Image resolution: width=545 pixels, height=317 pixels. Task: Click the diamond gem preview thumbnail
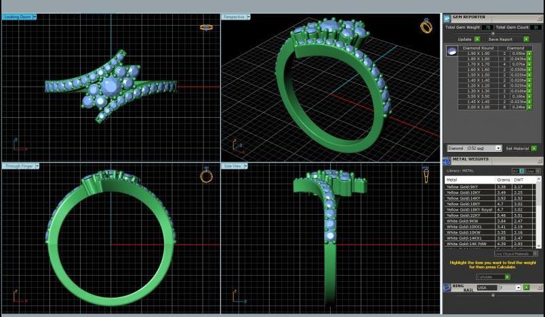(451, 51)
